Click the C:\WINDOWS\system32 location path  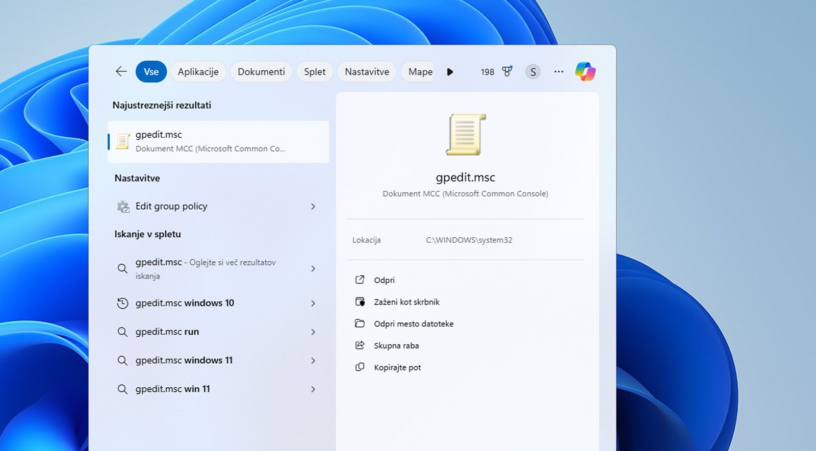469,240
